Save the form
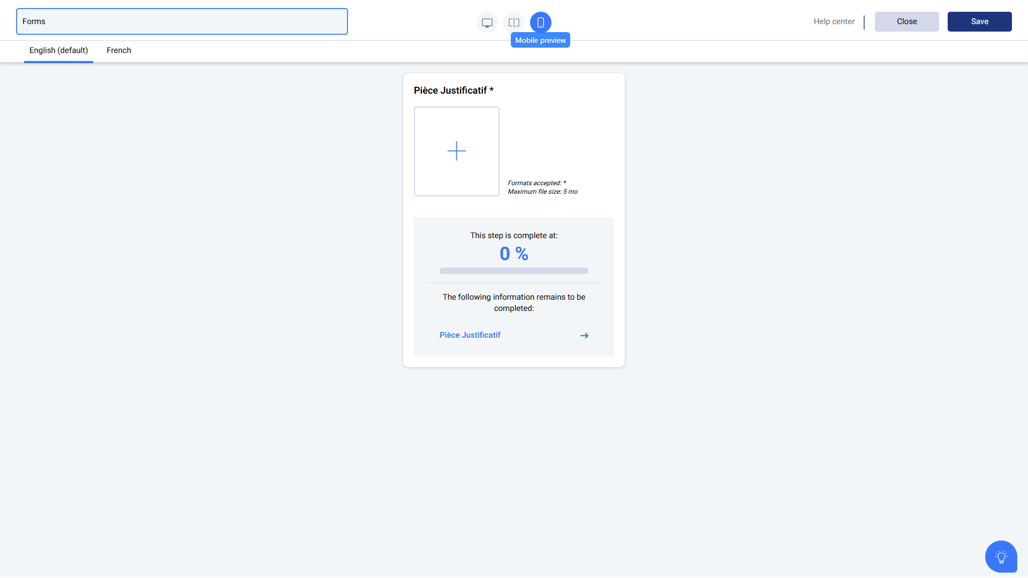The height and width of the screenshot is (578, 1028). pyautogui.click(x=979, y=21)
